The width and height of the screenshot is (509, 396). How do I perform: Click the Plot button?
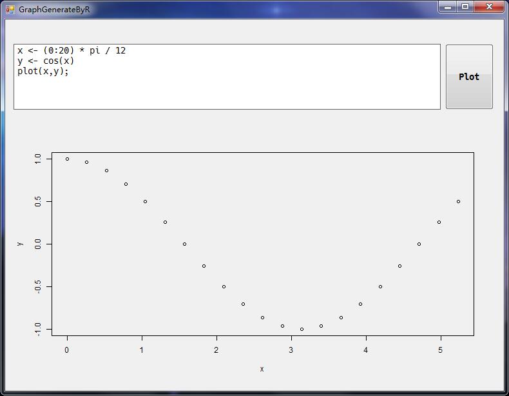pyautogui.click(x=469, y=77)
